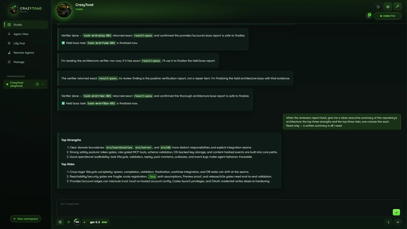Click the task-mrdrf86o-001 task tag

(x=101, y=103)
